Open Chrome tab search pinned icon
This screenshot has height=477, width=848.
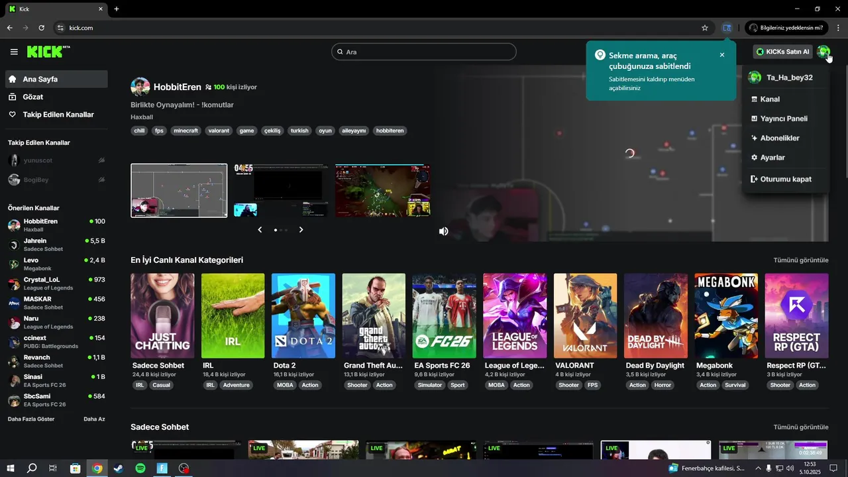coord(727,28)
